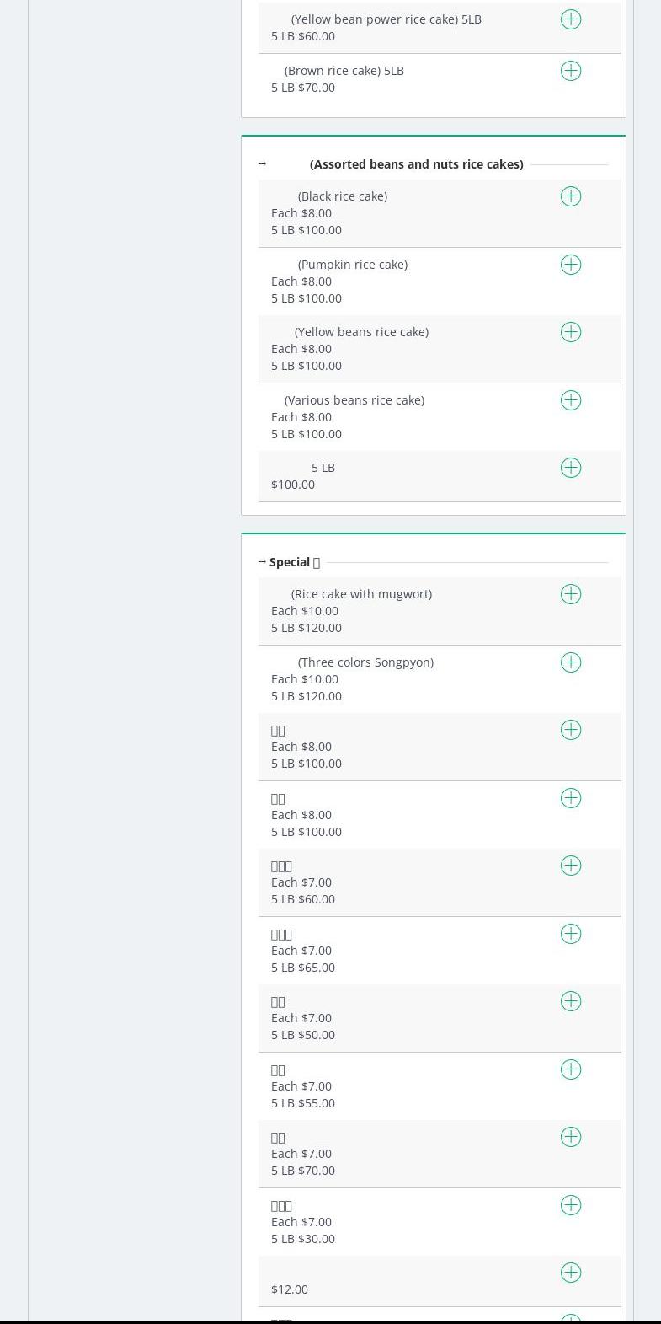Select Rice cake with mugwort row text
This screenshot has width=661, height=1324.
point(361,594)
